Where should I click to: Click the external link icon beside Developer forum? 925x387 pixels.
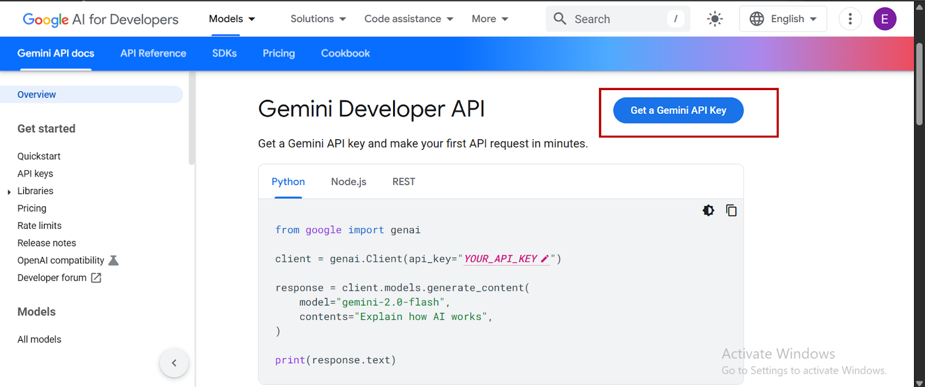point(97,278)
